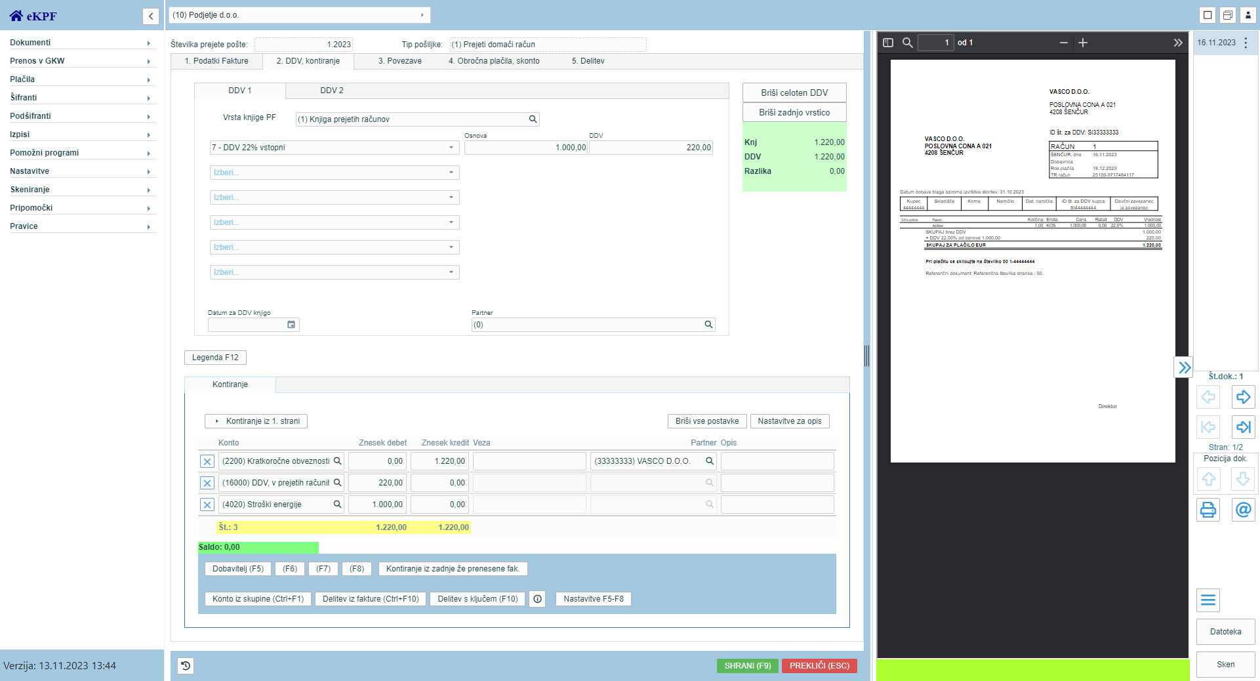Open PDF viewer tools double-arrow menu
The image size is (1260, 681).
click(1178, 43)
